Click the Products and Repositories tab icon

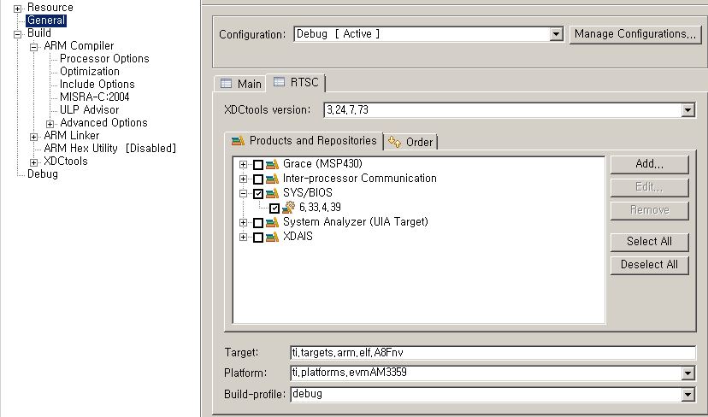(238, 141)
